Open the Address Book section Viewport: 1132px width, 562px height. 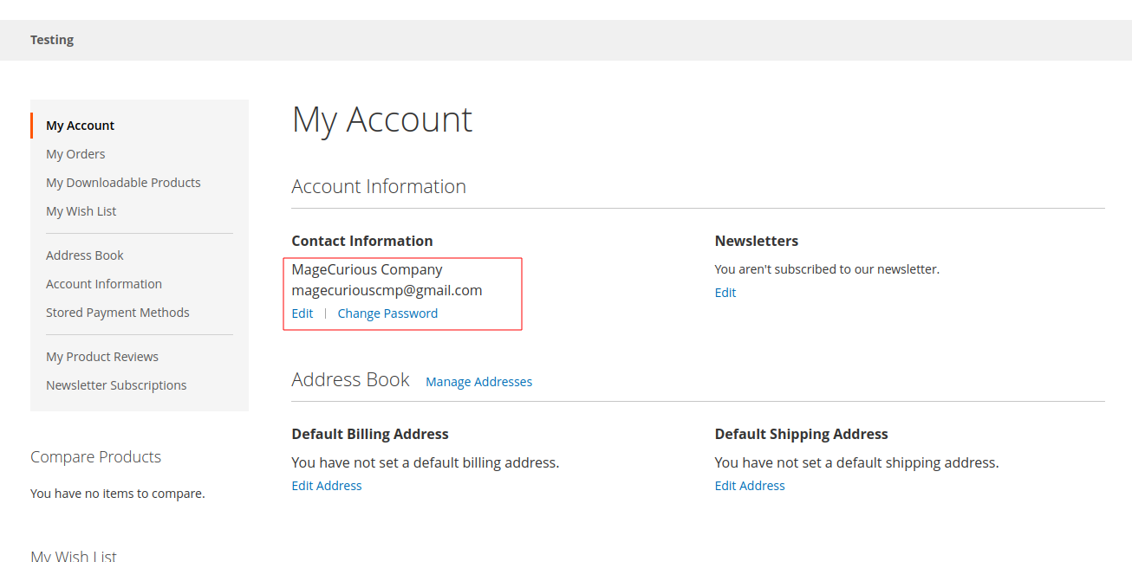click(x=84, y=255)
